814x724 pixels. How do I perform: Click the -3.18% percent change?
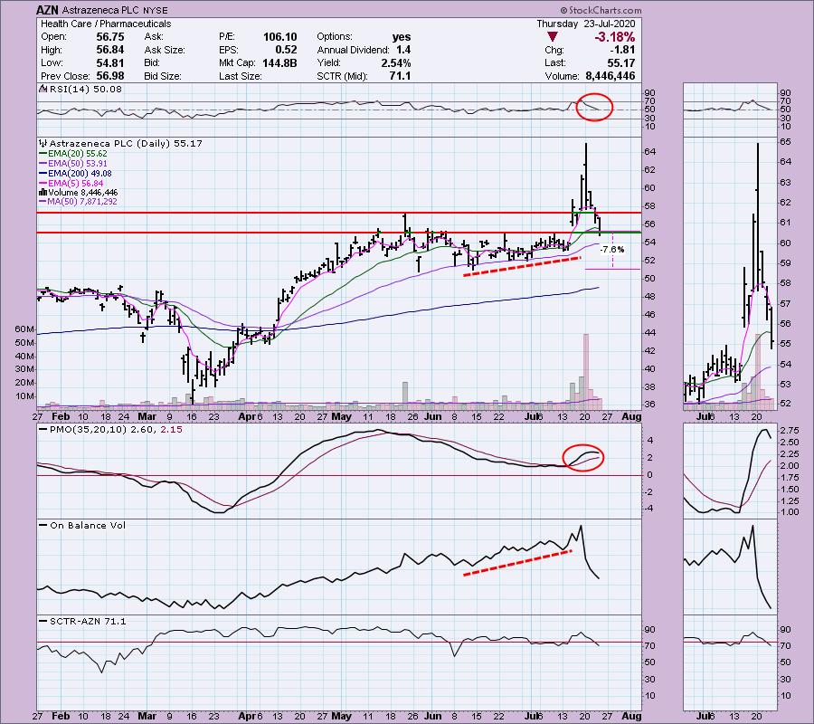click(615, 37)
